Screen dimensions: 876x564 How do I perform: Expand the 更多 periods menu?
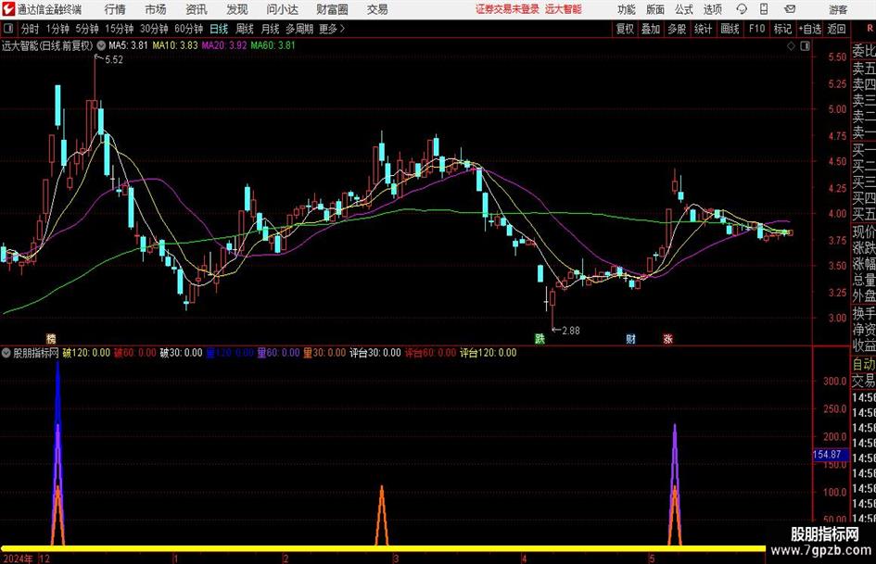click(x=332, y=29)
